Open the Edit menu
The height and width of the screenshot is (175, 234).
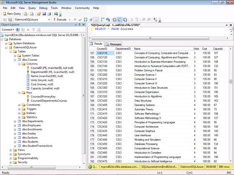(x=13, y=8)
